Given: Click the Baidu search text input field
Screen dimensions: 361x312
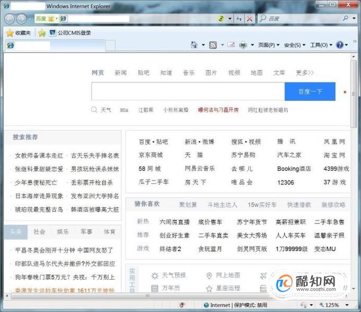Looking at the screenshot, I should point(188,91).
